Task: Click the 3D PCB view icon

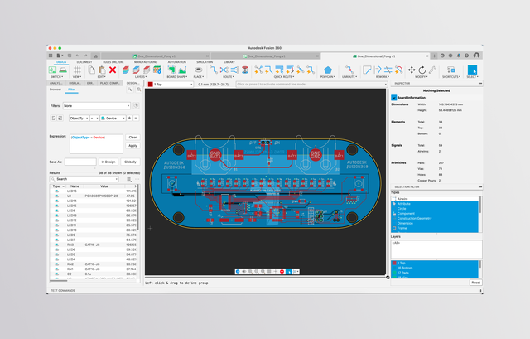Action: [x=63, y=70]
